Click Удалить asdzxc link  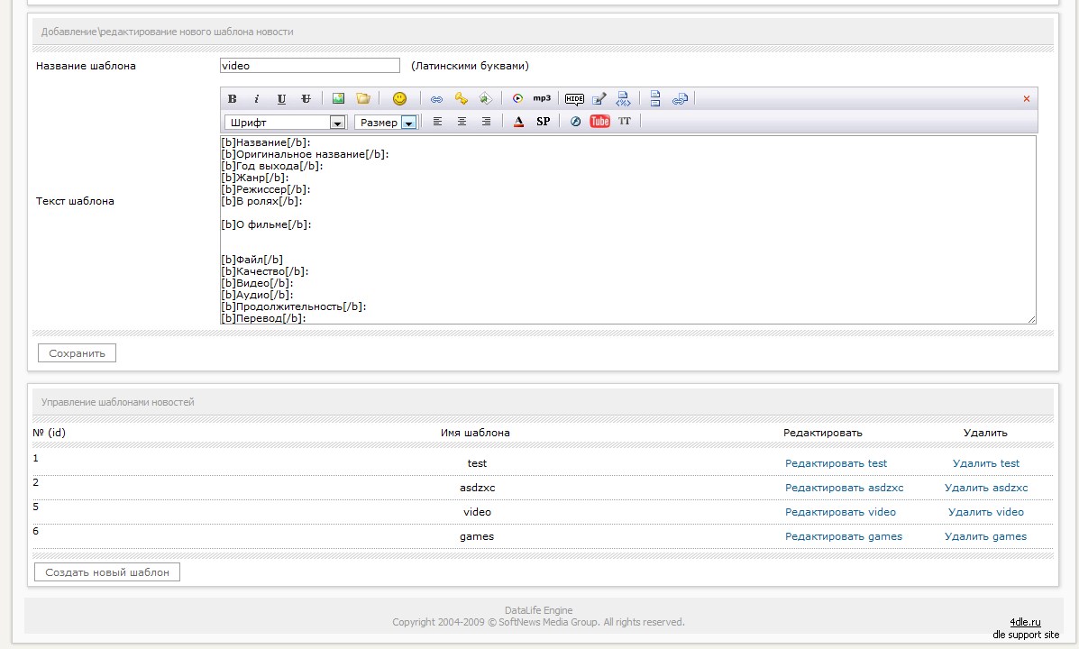coord(986,488)
